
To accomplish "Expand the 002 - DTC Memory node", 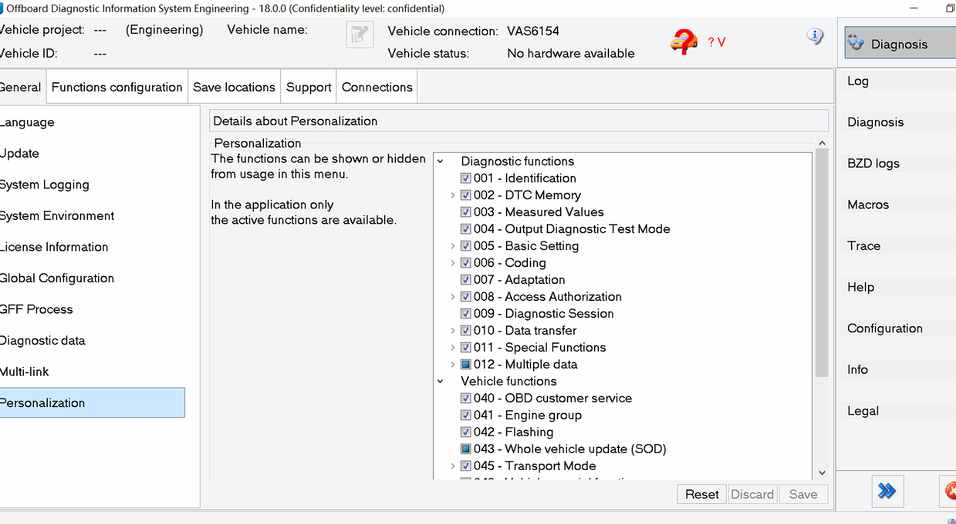I will (x=453, y=195).
